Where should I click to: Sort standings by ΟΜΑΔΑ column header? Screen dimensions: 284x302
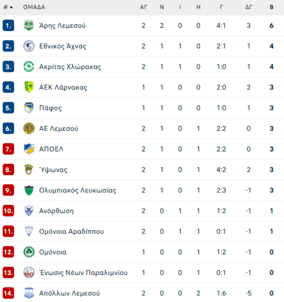click(34, 7)
